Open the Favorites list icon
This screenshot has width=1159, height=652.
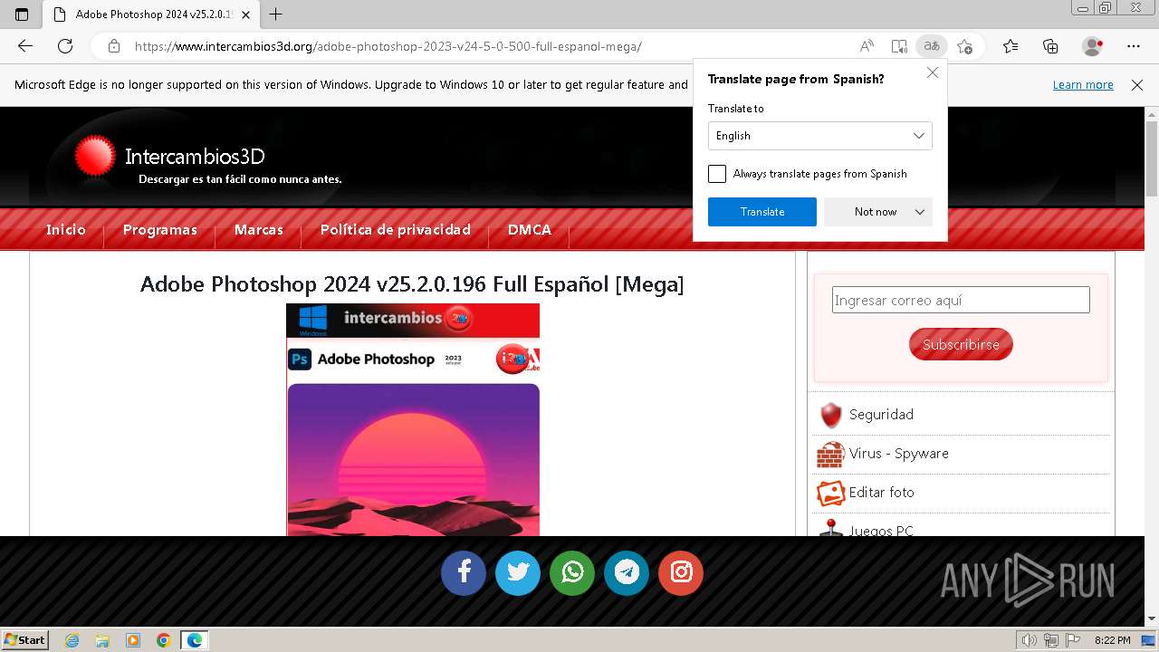click(x=1011, y=46)
